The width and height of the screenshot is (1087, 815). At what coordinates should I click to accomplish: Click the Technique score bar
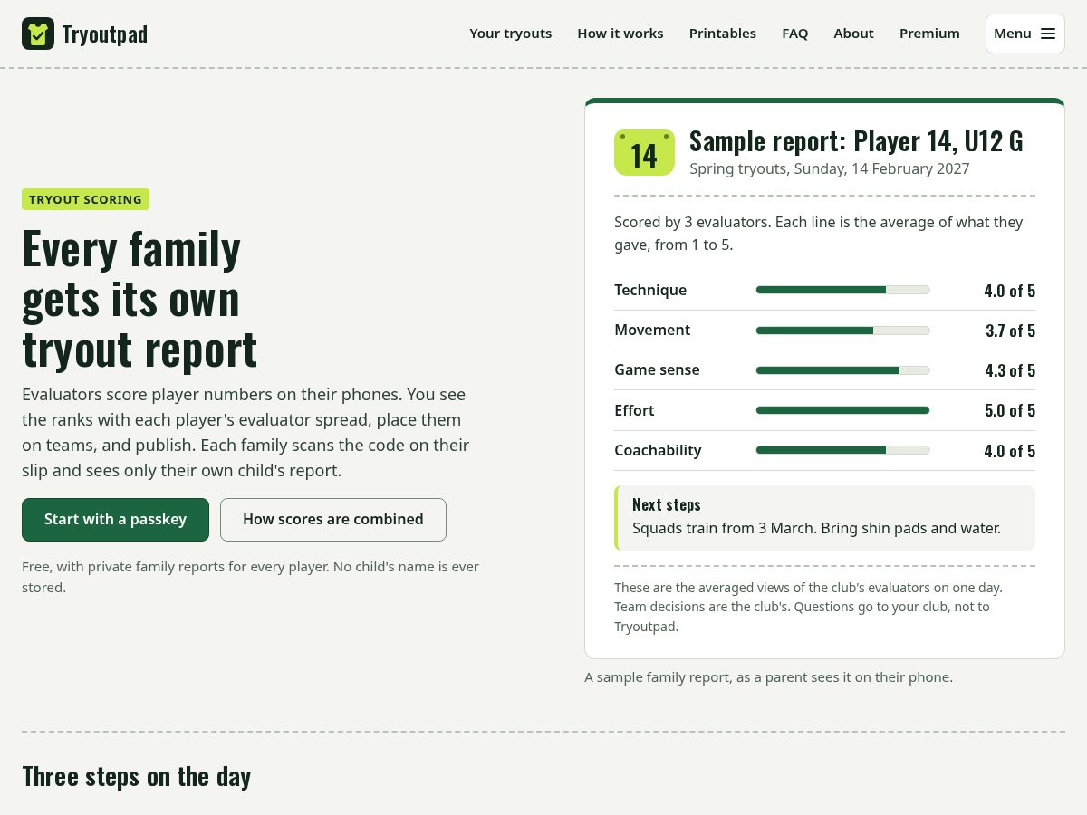(843, 290)
